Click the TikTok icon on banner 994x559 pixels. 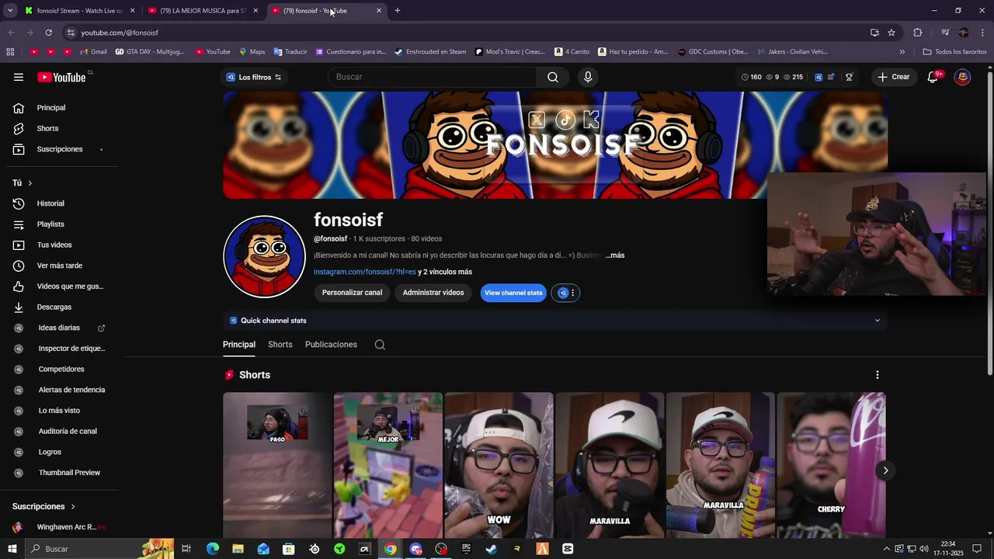[565, 120]
